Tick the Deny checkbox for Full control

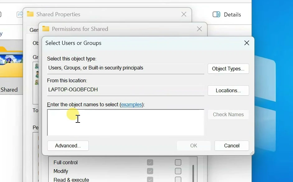click(178, 162)
